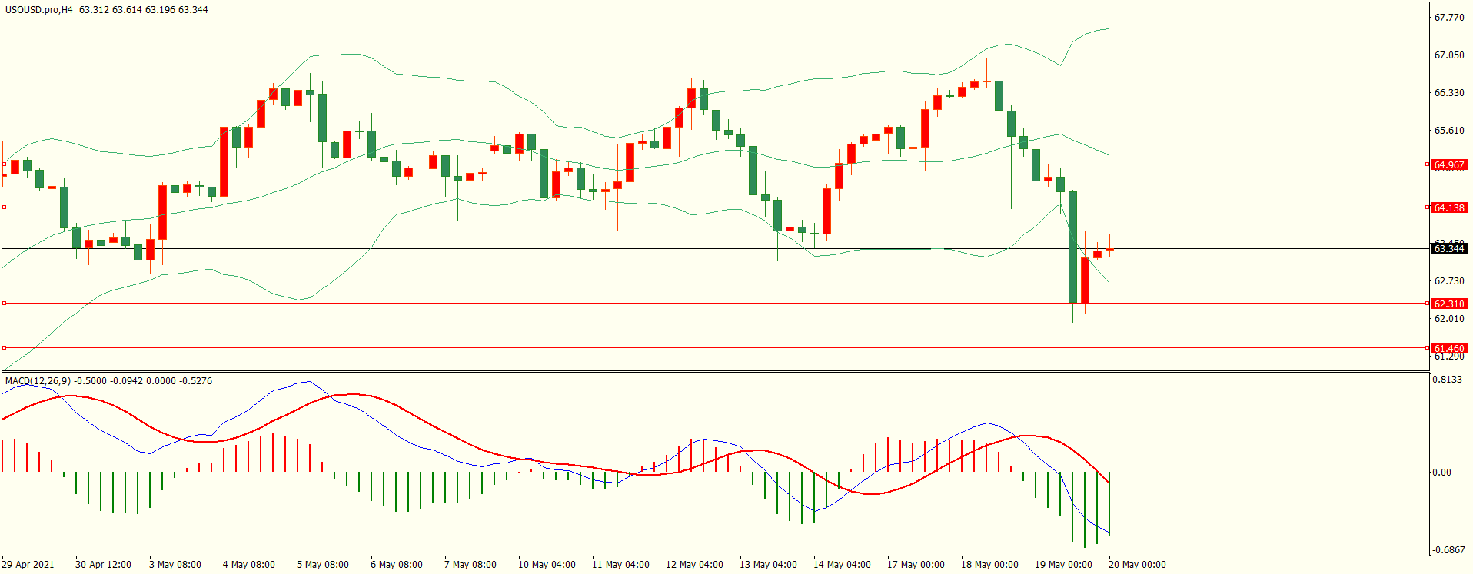Click the 13 May 04:00 time label

click(768, 565)
